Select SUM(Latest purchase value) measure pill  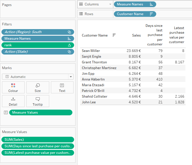point(37,153)
